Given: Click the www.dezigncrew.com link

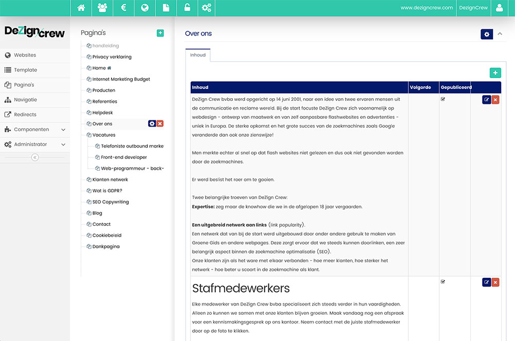Looking at the screenshot, I should click(426, 8).
